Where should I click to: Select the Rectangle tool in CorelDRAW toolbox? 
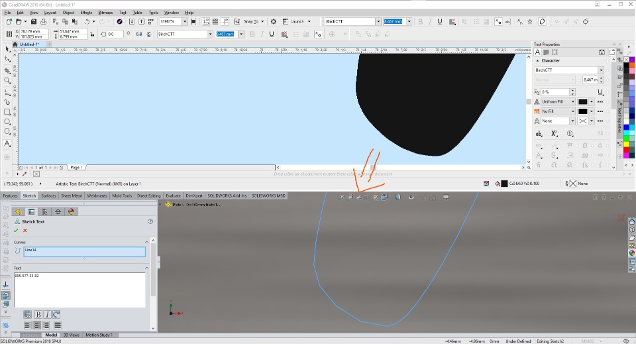pos(7,112)
